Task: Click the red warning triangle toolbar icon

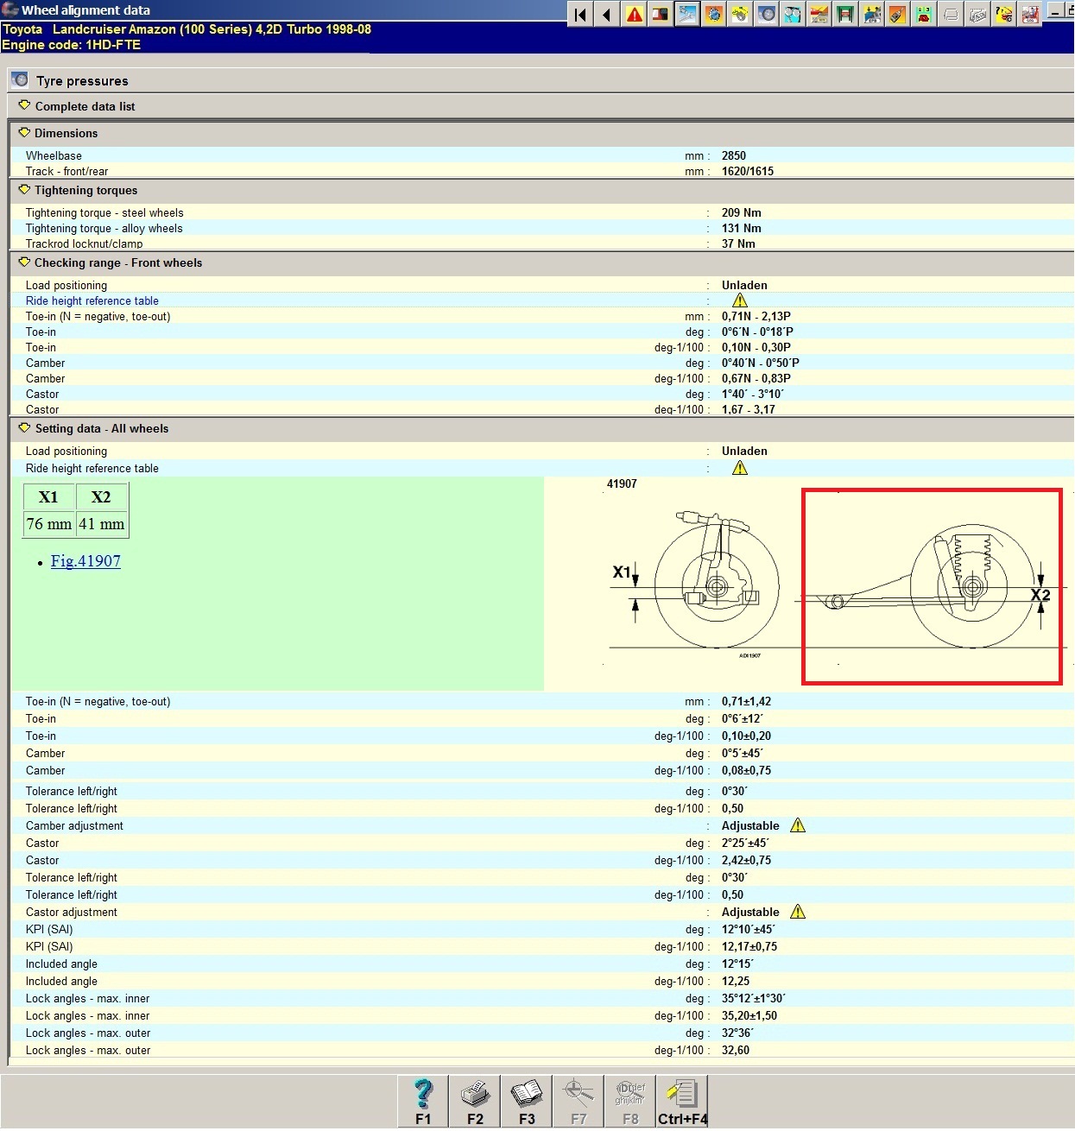Action: [x=635, y=15]
